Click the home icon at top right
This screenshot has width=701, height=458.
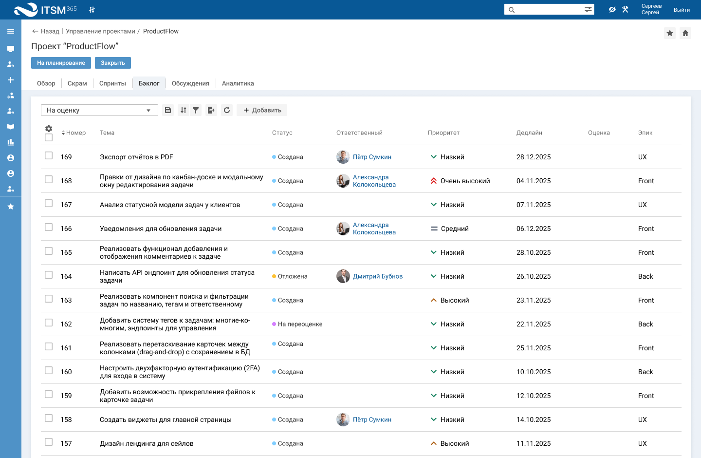click(685, 33)
